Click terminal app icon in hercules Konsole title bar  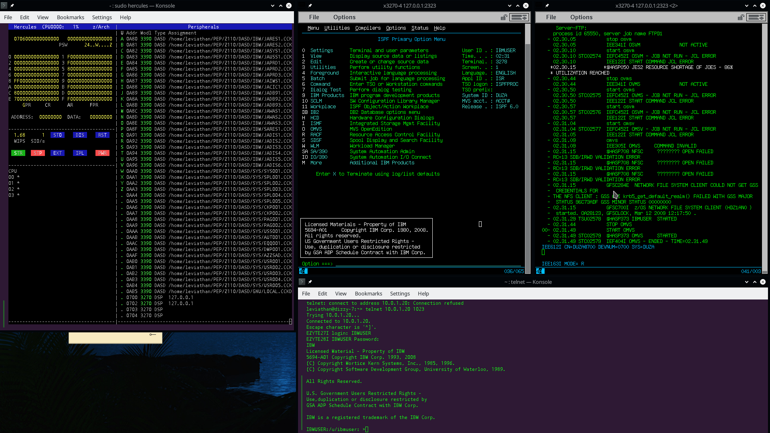[x=4, y=6]
